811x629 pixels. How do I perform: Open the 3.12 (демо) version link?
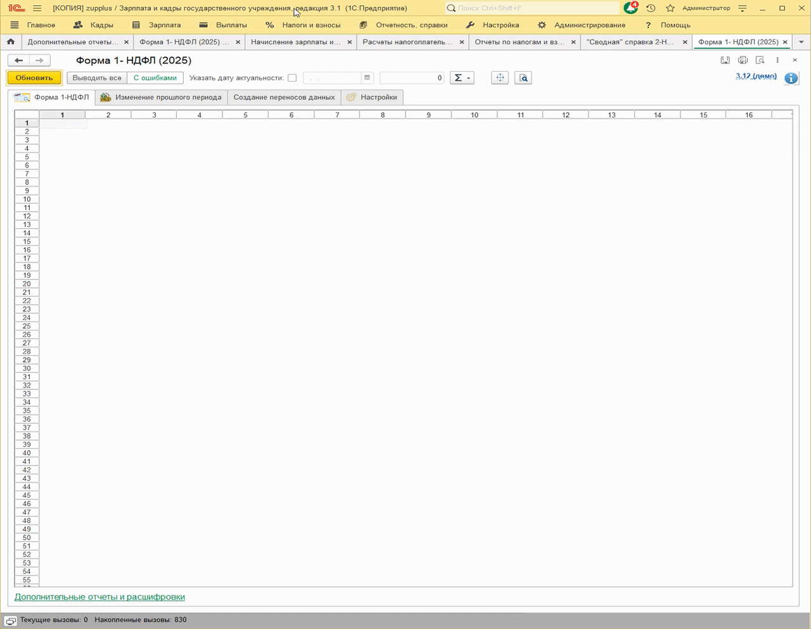tap(756, 76)
